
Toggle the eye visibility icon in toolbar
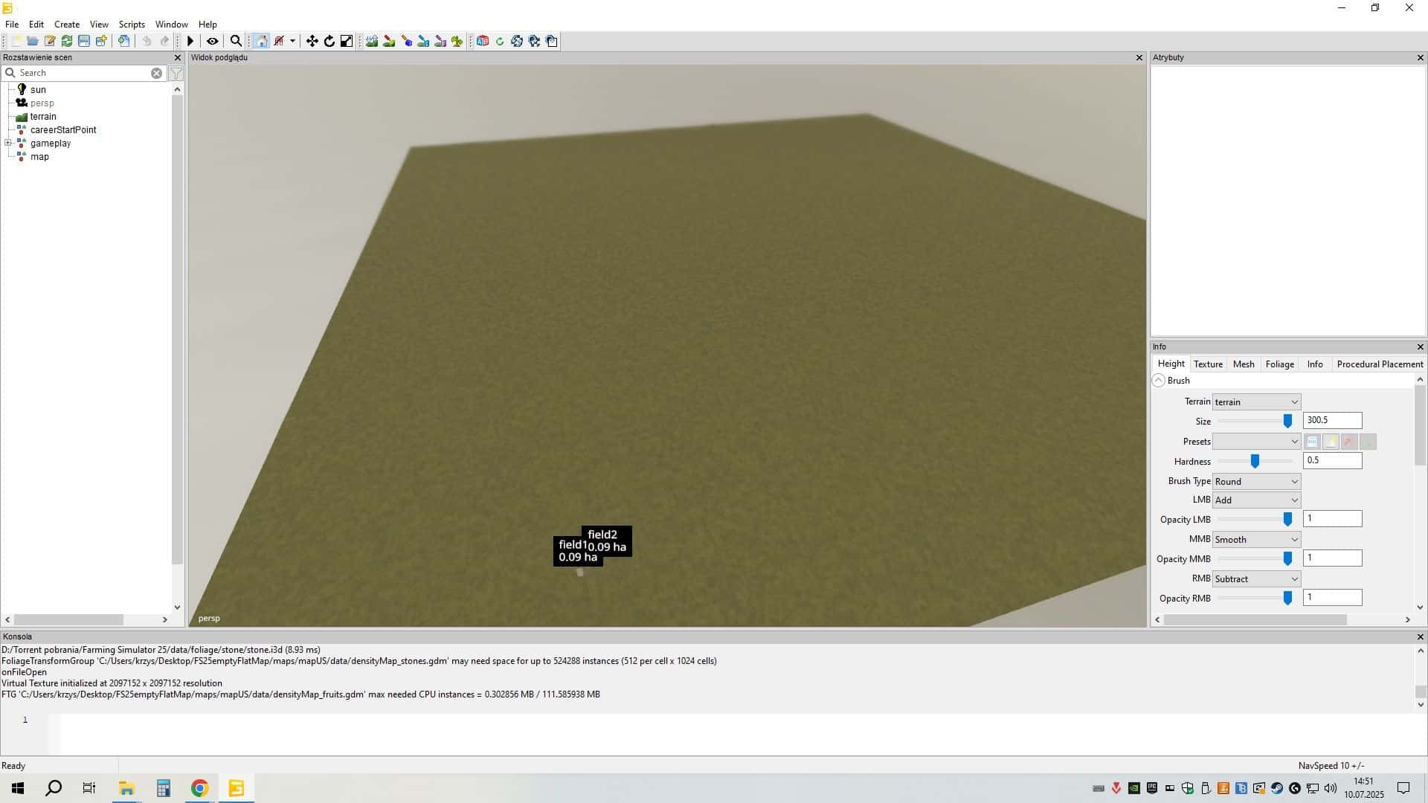point(212,41)
